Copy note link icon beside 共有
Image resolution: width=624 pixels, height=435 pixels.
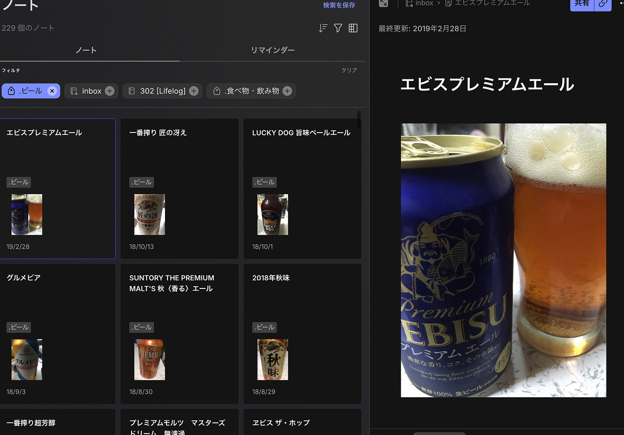click(603, 4)
